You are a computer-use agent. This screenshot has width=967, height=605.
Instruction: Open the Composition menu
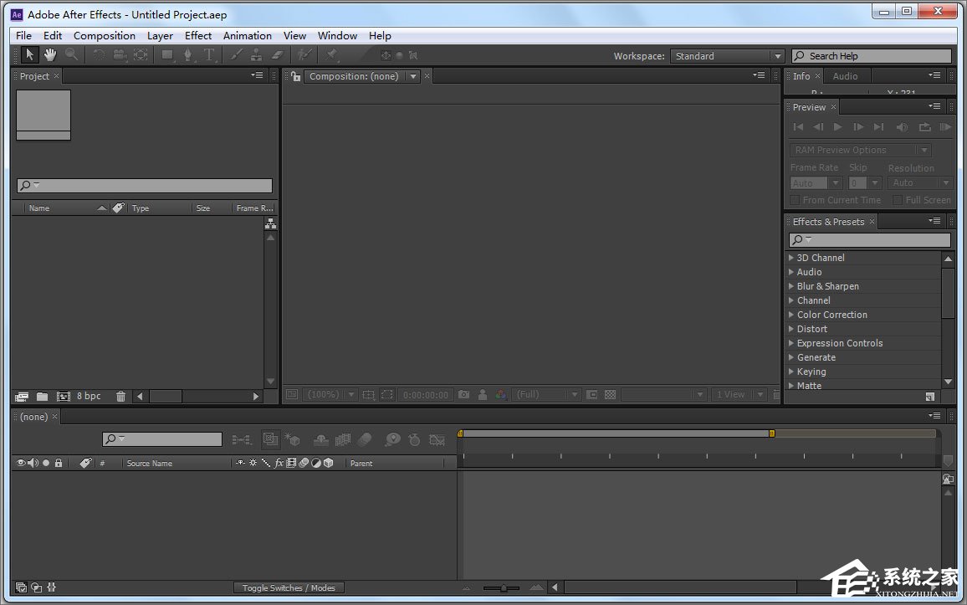tap(105, 36)
